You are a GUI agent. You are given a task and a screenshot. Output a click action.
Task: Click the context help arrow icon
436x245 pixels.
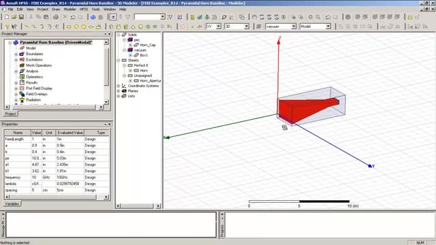point(14,27)
